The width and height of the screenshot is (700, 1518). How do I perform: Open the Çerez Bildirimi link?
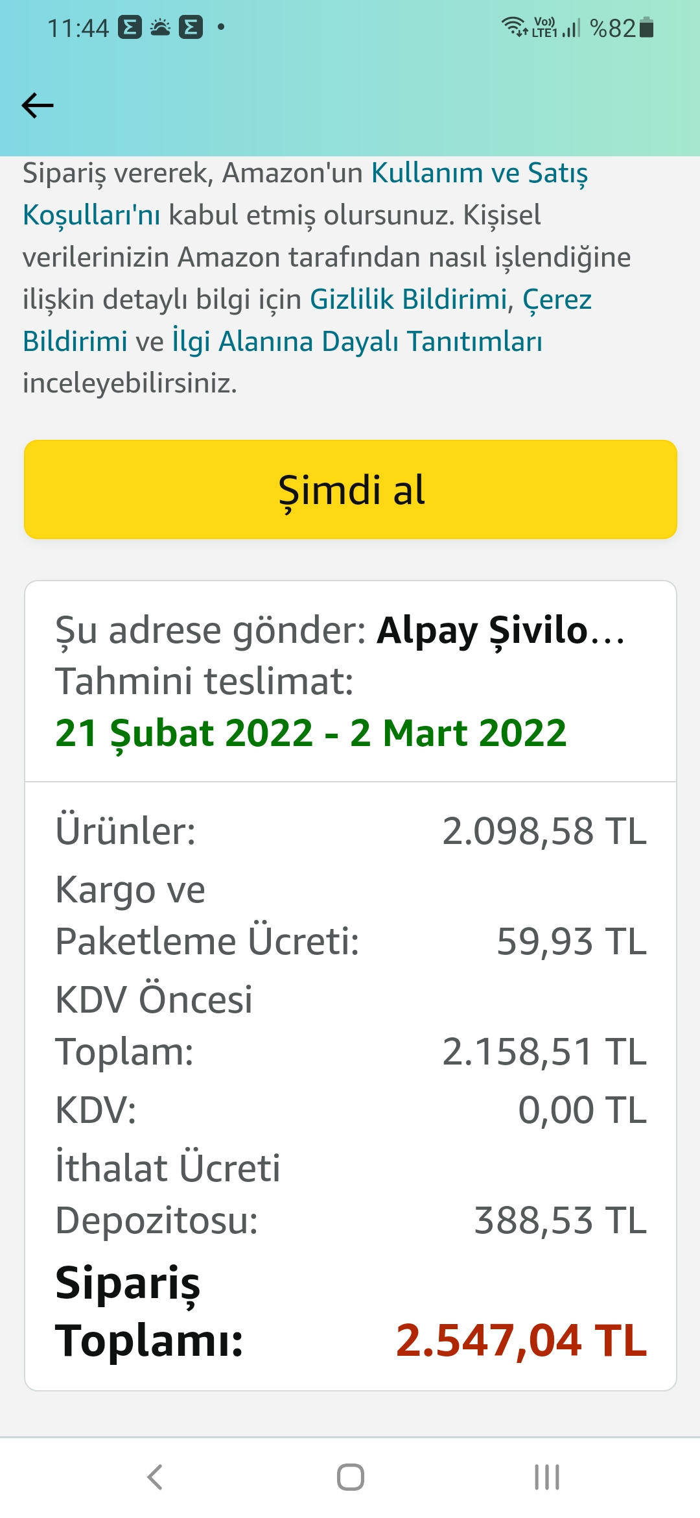(x=307, y=320)
